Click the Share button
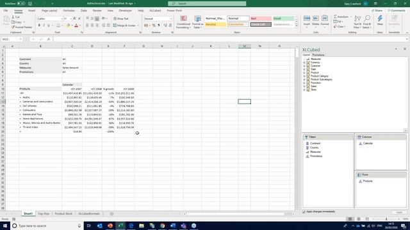410x230 pixels. [377, 11]
